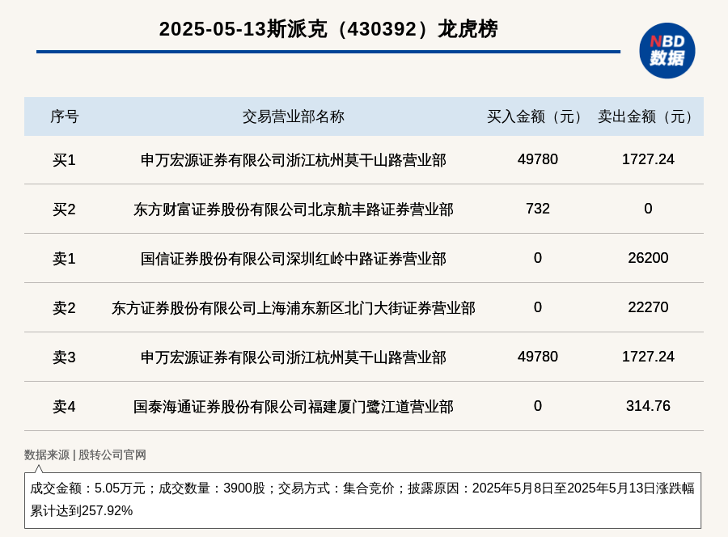Click 申万宏源证券 branch name in 买1 row

[x=293, y=160]
